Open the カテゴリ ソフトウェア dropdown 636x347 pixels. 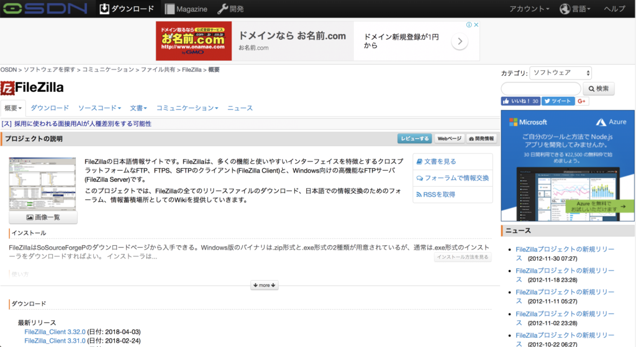[561, 73]
